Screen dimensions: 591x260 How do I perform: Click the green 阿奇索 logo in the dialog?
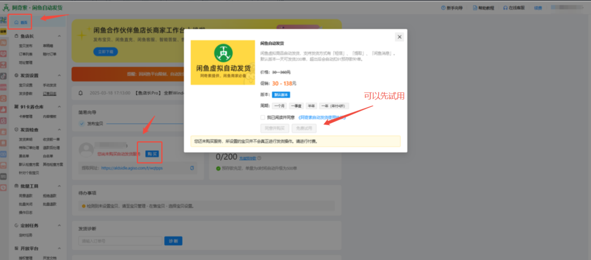click(x=223, y=53)
